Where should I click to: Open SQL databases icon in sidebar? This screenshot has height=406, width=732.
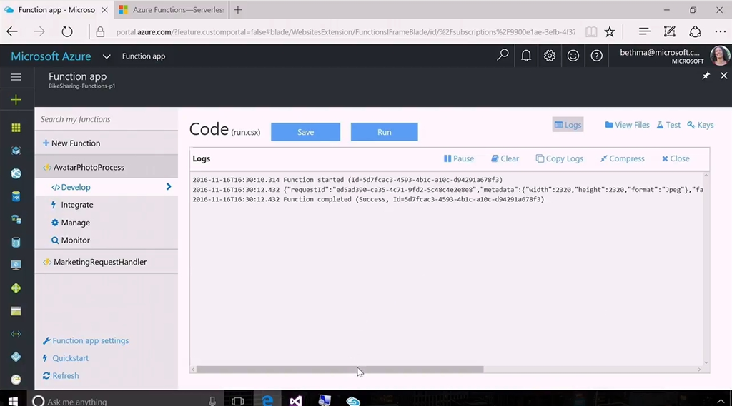tap(16, 196)
